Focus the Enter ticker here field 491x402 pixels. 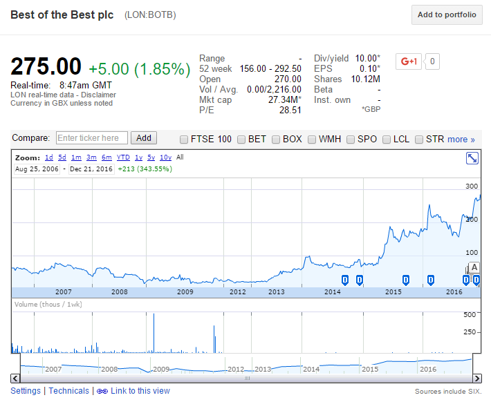point(92,138)
